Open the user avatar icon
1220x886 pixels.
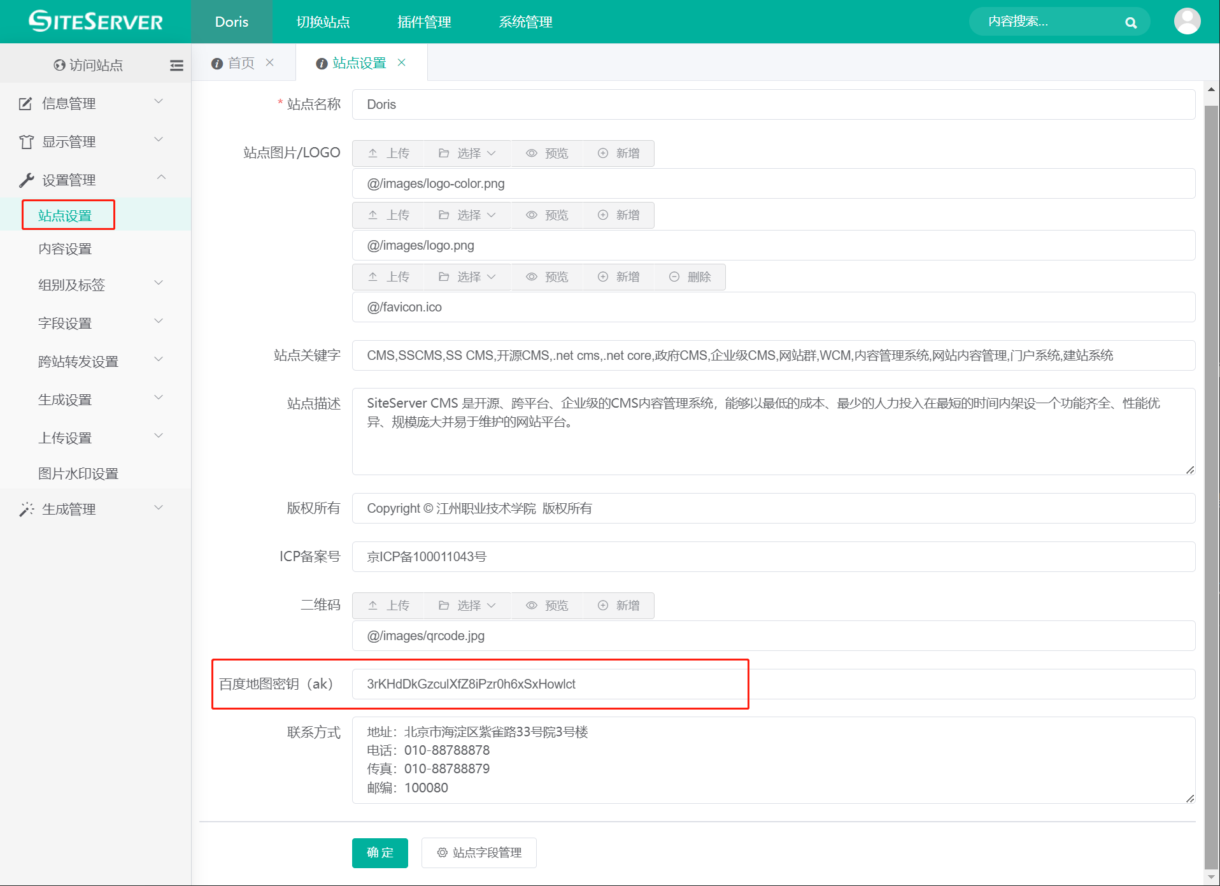[x=1186, y=21]
